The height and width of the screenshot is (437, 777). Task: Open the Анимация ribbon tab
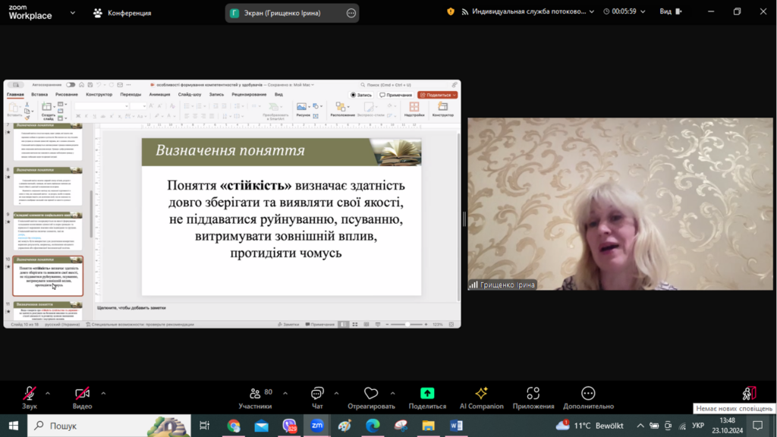[x=159, y=94]
